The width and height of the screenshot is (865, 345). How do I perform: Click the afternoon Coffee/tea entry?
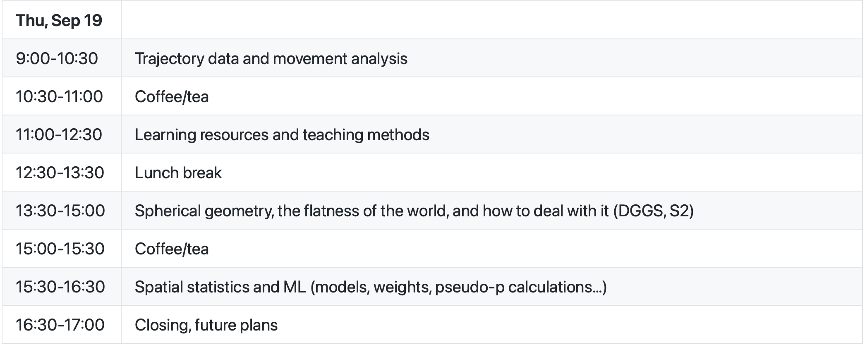[x=172, y=249]
